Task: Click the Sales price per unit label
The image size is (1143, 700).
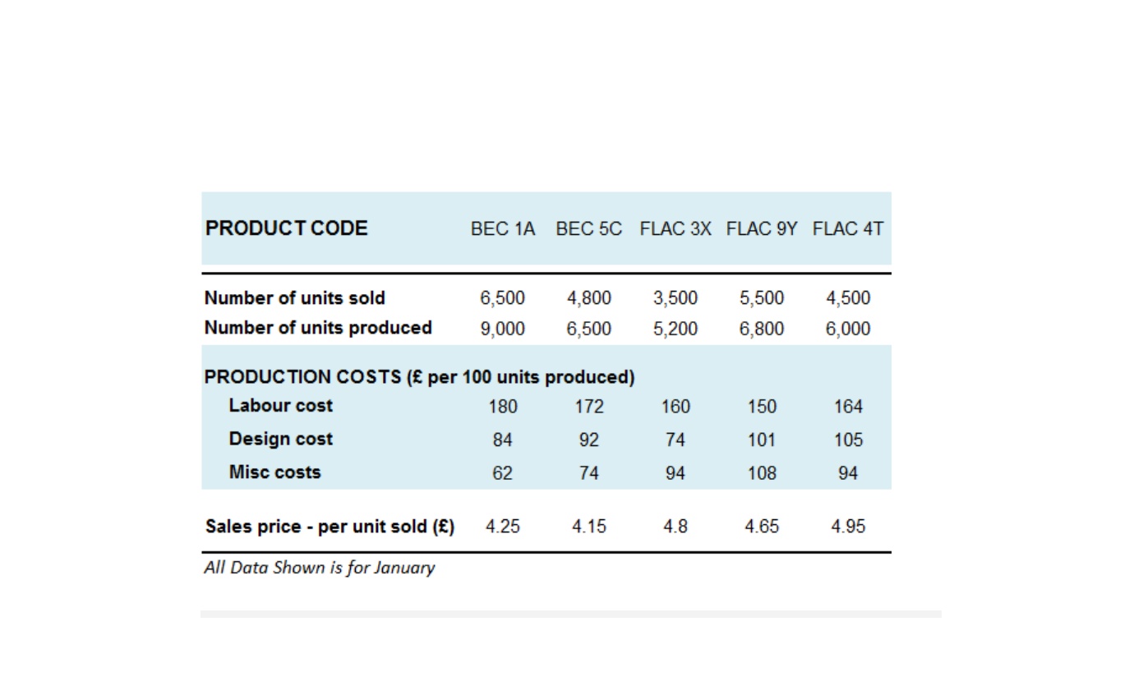Action: [x=330, y=526]
